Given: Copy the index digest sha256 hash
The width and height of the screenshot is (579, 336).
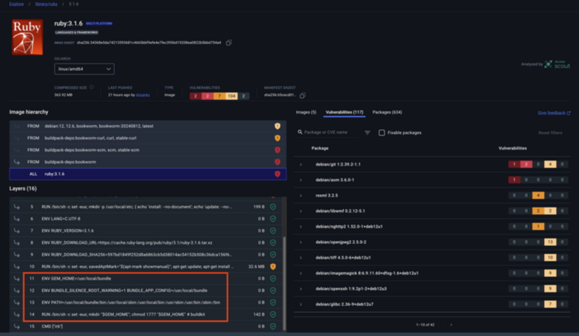Looking at the screenshot, I should click(x=228, y=43).
